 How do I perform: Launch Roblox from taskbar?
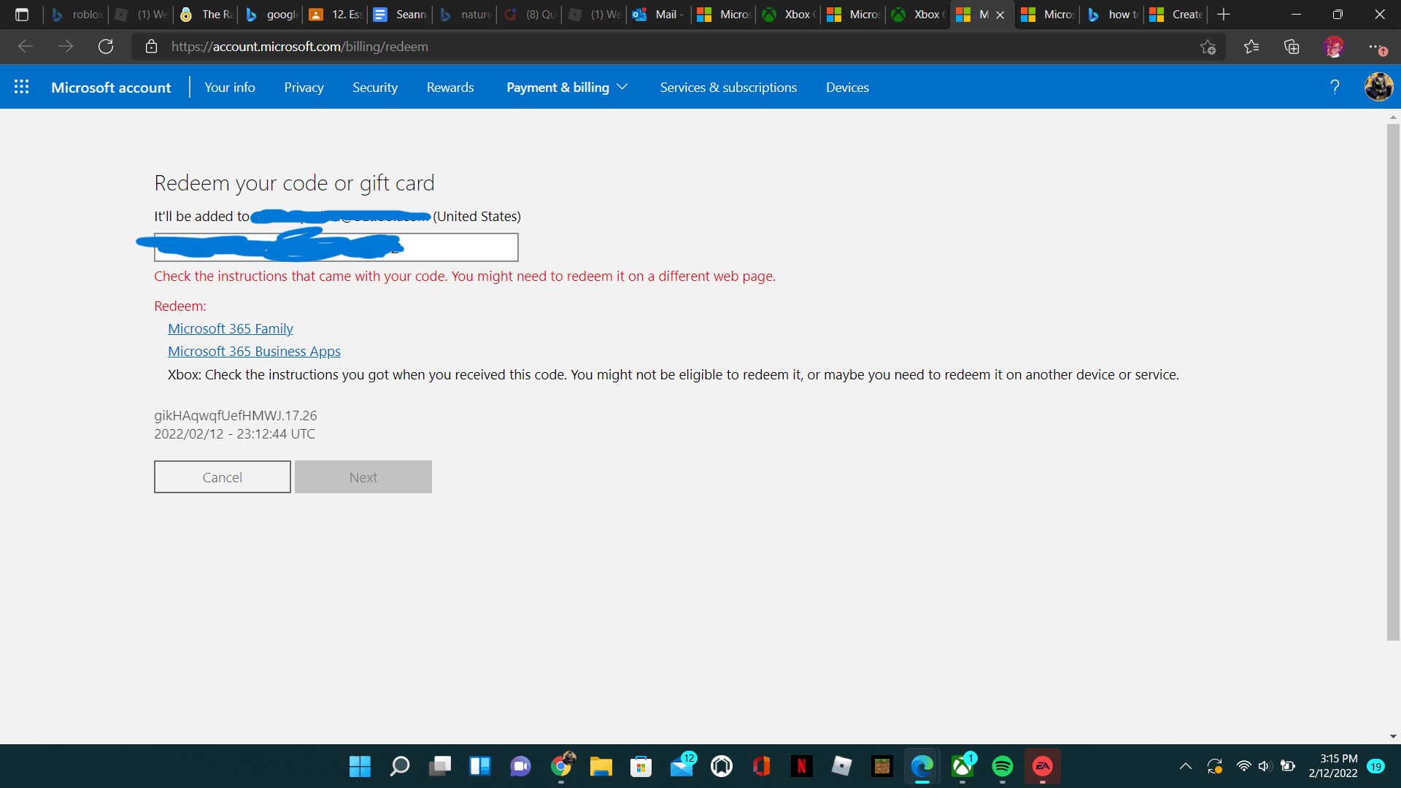click(842, 766)
